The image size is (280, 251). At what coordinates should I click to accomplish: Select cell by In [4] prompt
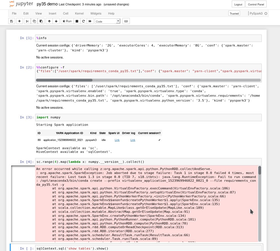pos(27,162)
